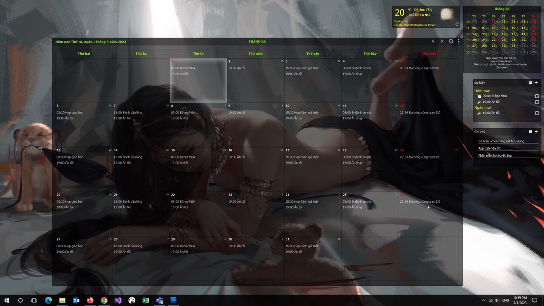Click the 'Chủ nhật' column header
Image resolution: width=544 pixels, height=306 pixels.
(428, 54)
